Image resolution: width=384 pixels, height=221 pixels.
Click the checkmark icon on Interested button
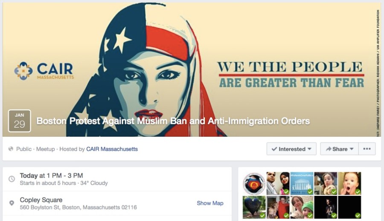tap(274, 149)
